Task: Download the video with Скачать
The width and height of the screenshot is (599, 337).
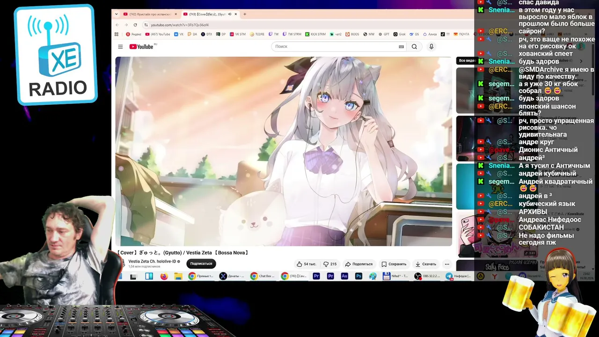Action: pyautogui.click(x=426, y=264)
